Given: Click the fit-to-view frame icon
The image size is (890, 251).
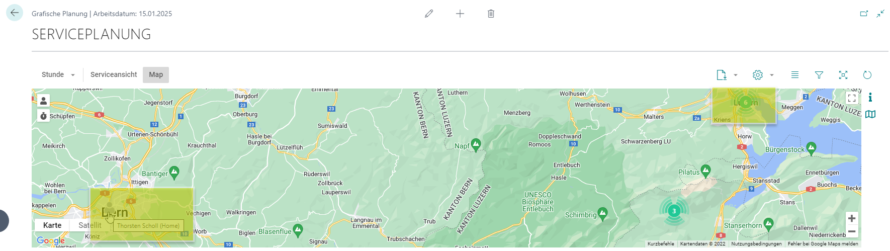Looking at the screenshot, I should coord(843,75).
